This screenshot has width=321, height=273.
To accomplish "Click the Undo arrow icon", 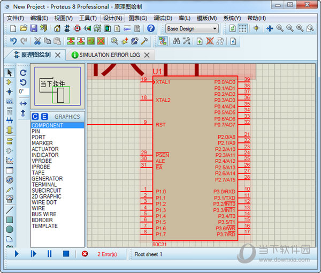I will [13, 41].
